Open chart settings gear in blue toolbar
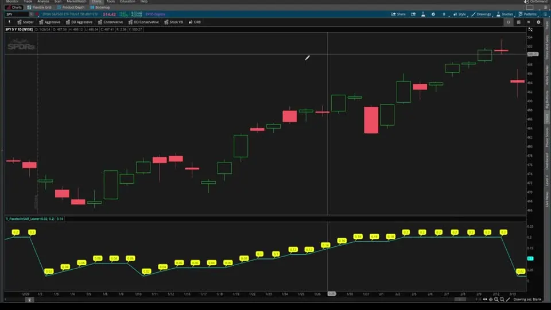The height and width of the screenshot is (310, 551). click(433, 14)
